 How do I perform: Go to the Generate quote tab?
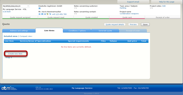(105, 31)
